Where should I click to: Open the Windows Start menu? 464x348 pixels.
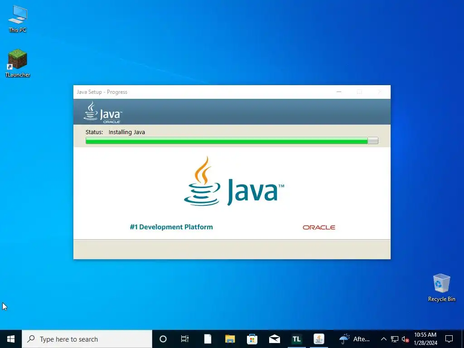(x=11, y=339)
